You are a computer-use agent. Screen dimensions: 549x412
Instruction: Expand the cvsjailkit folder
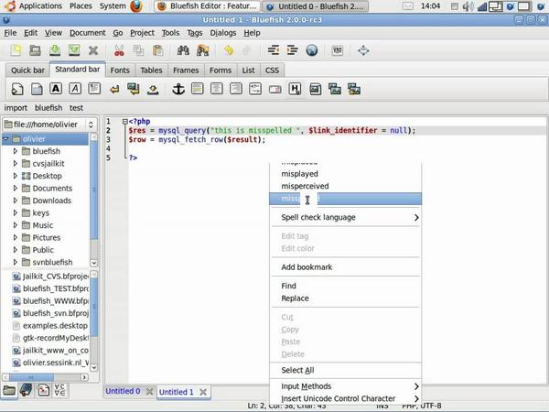(15, 163)
